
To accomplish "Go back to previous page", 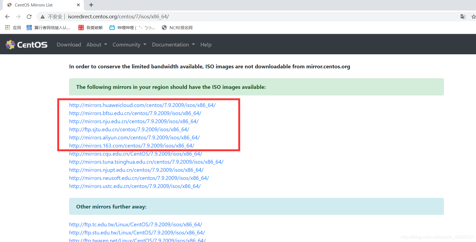I will (x=7, y=17).
